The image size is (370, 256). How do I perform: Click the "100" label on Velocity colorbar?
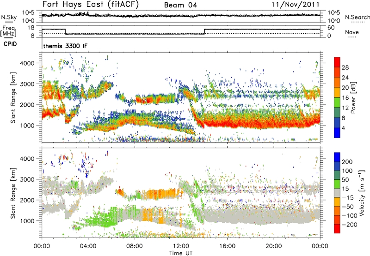point(347,171)
